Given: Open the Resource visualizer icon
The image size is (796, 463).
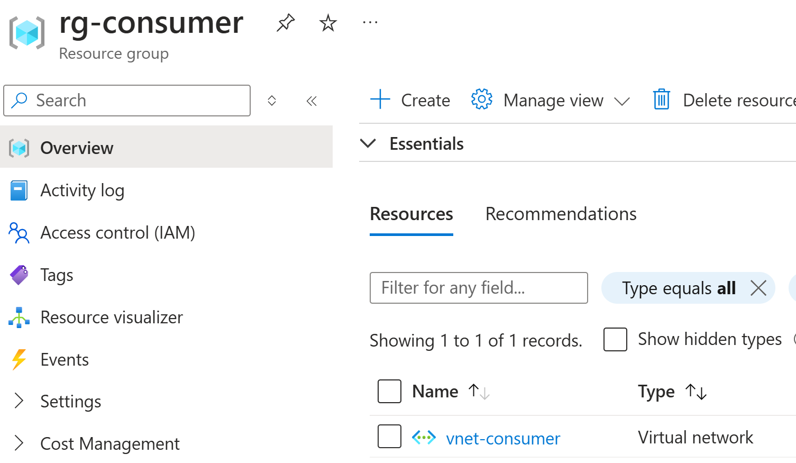Looking at the screenshot, I should 19,317.
